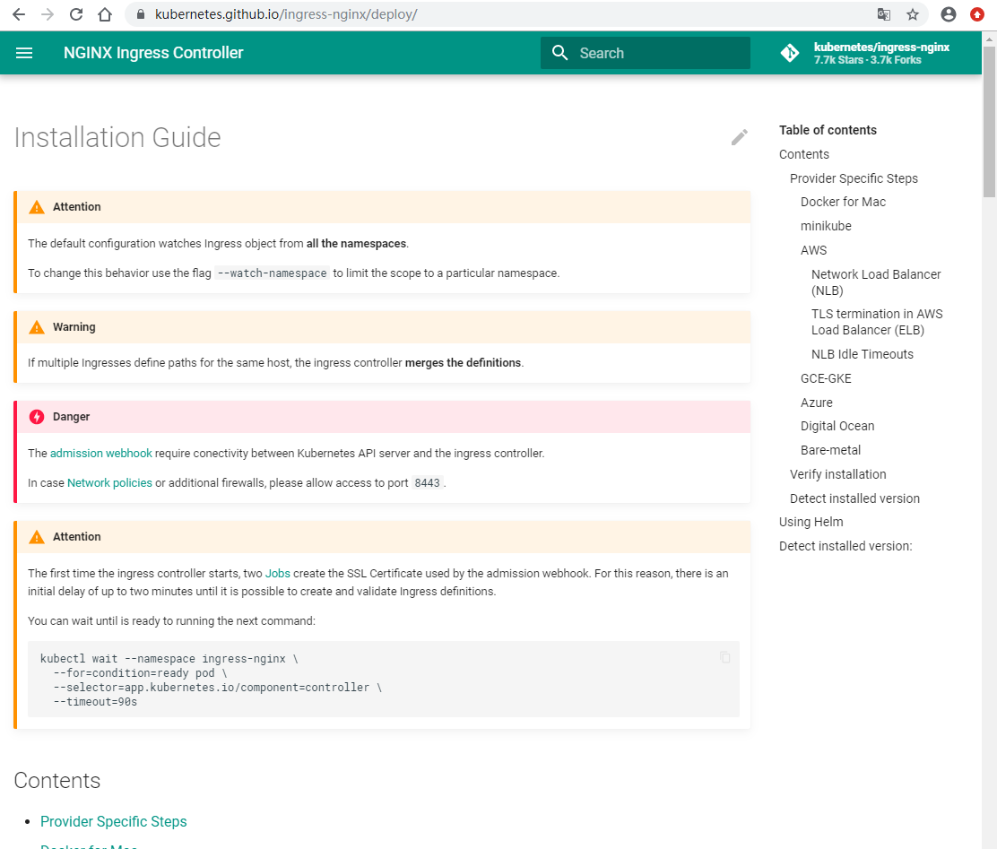
Task: Follow the admission webhook link
Action: (101, 454)
